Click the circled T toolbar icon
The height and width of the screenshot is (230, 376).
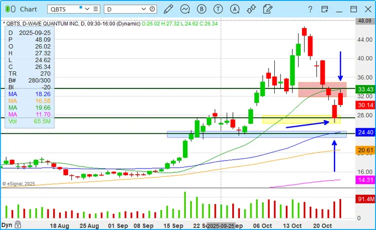click(218, 9)
